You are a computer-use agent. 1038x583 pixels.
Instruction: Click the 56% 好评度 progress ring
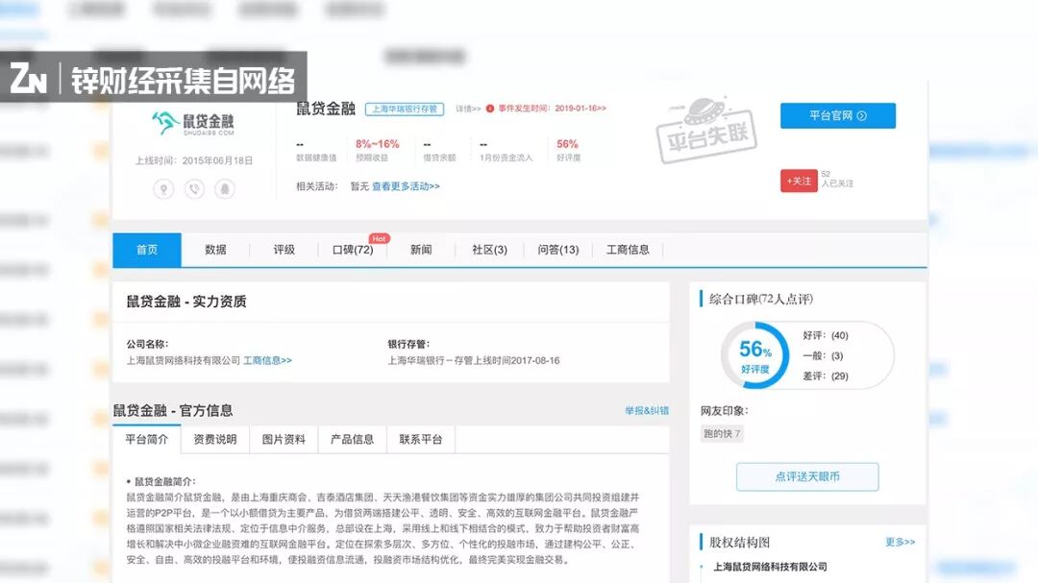coord(754,355)
